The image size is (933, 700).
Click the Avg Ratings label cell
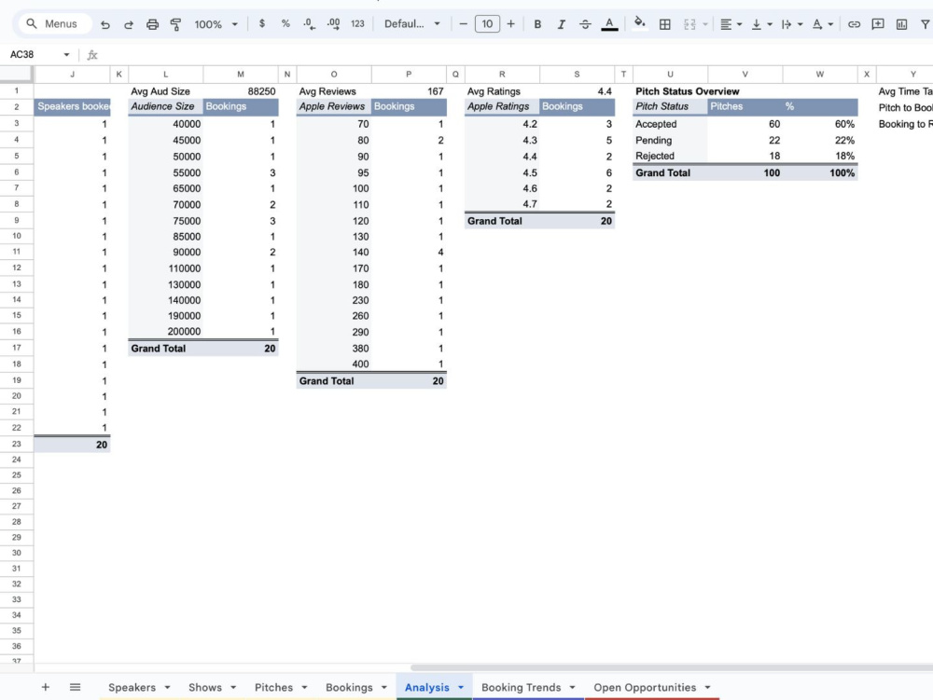click(x=502, y=91)
